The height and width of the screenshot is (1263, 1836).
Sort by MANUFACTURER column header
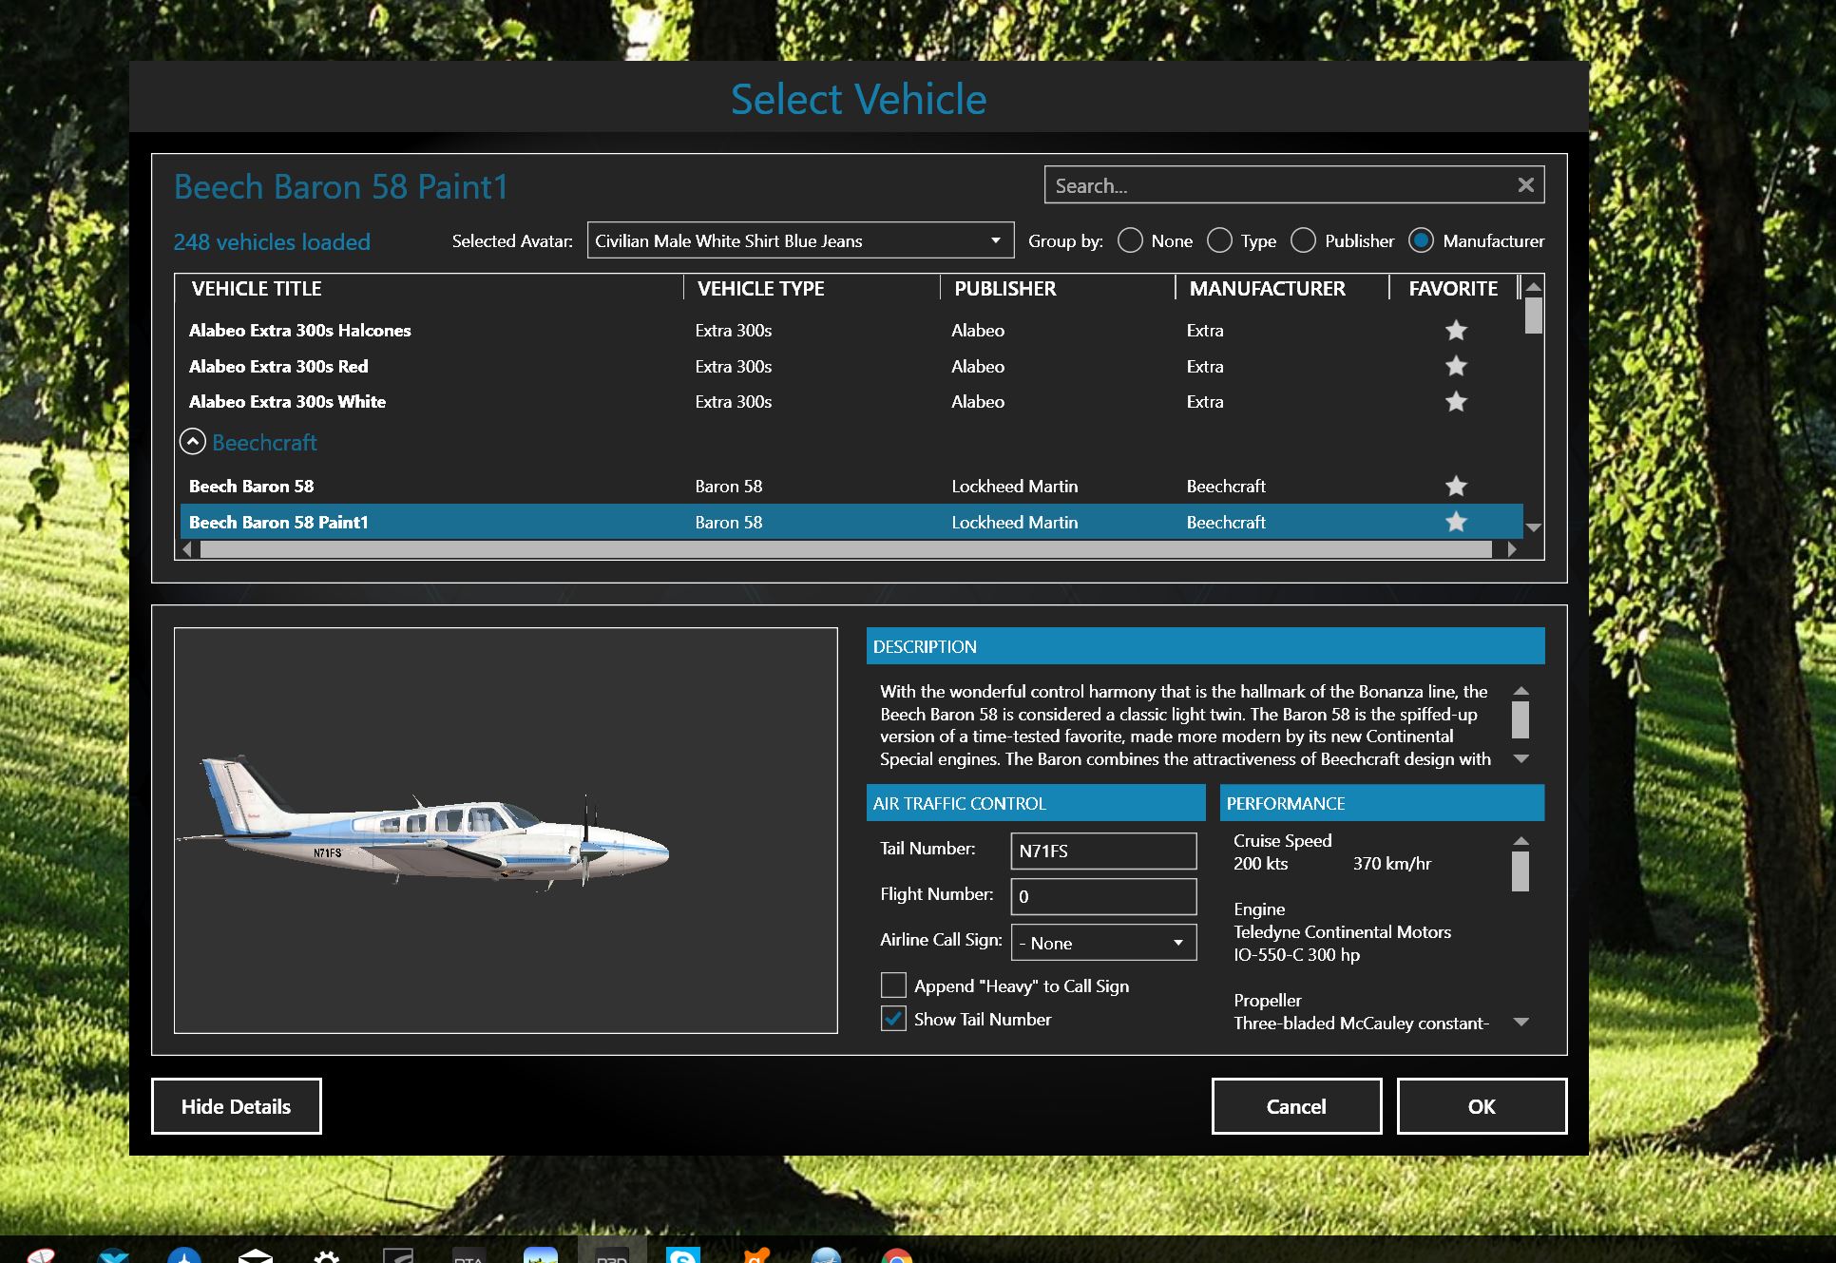pos(1267,289)
